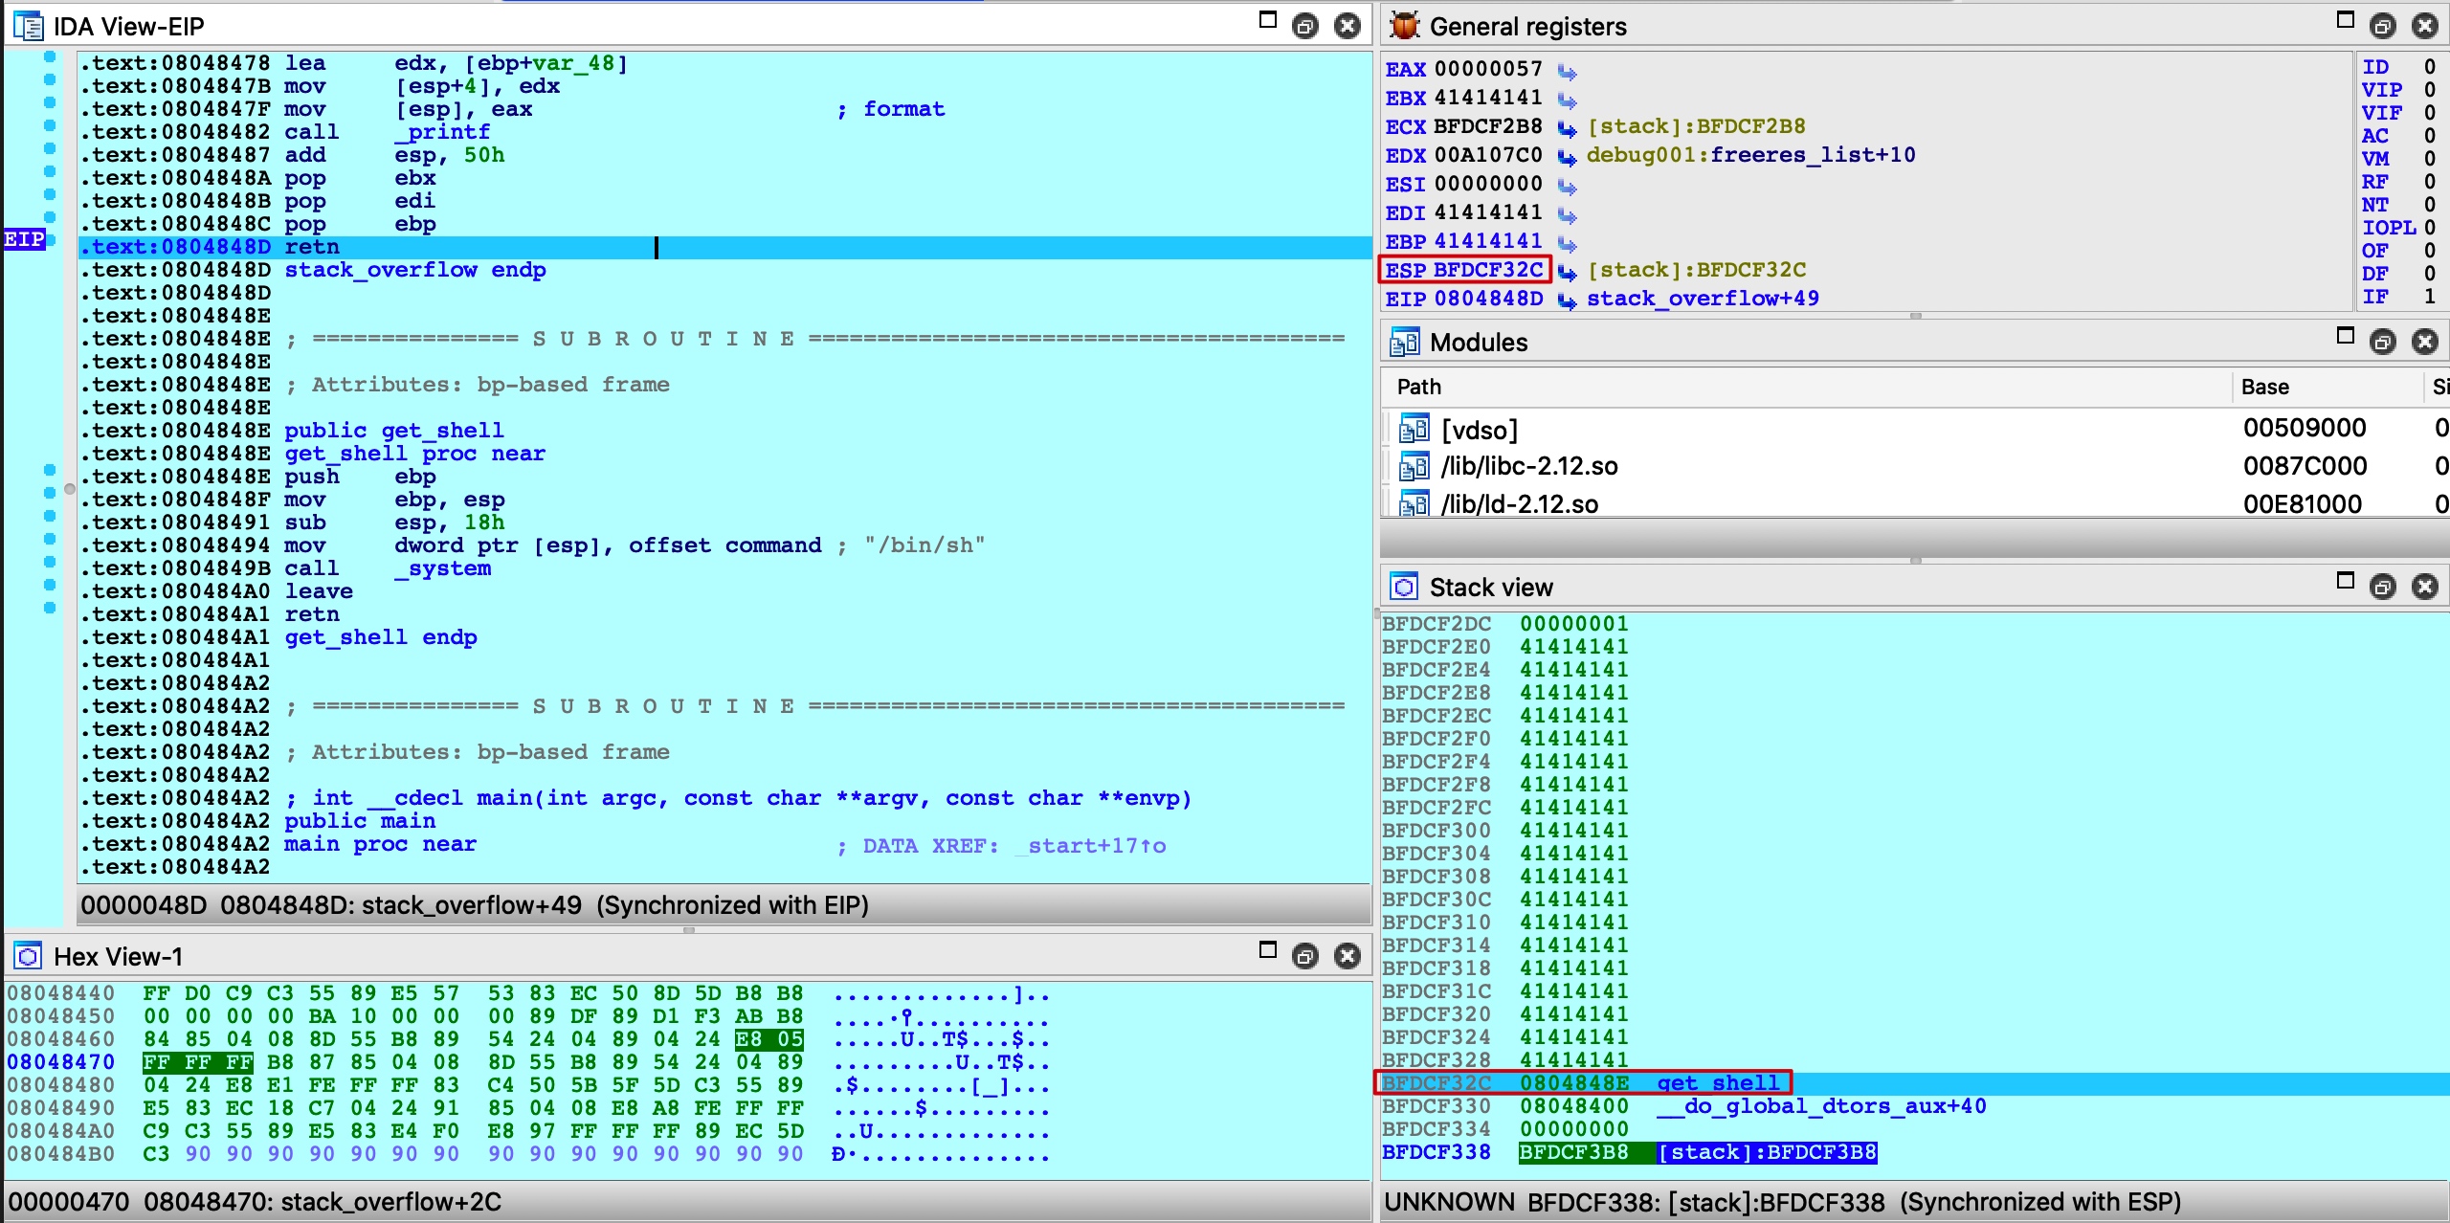The width and height of the screenshot is (2450, 1223).
Task: Click the ESP value BFDCF32C
Action: [x=1488, y=270]
